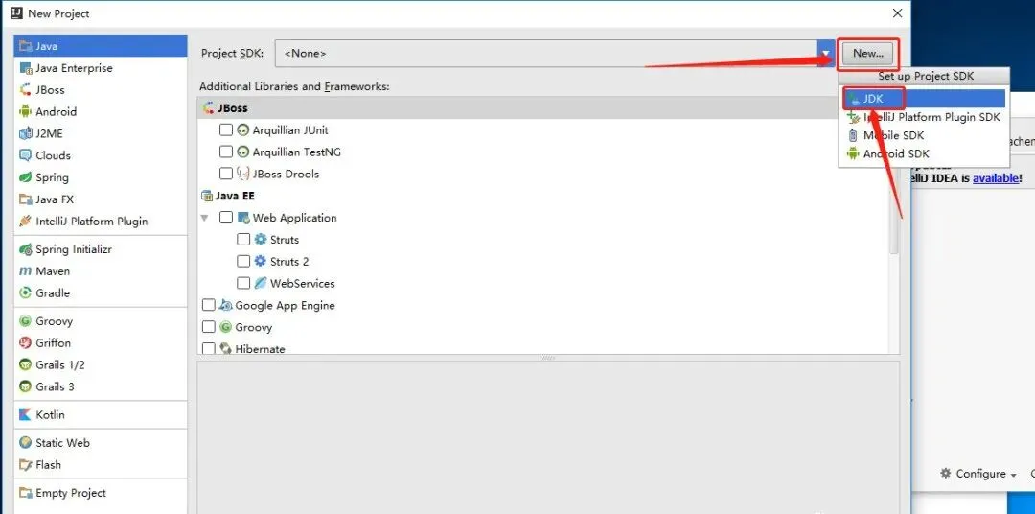The height and width of the screenshot is (514, 1035).
Task: Click the WebServices framework icon
Action: (x=261, y=283)
